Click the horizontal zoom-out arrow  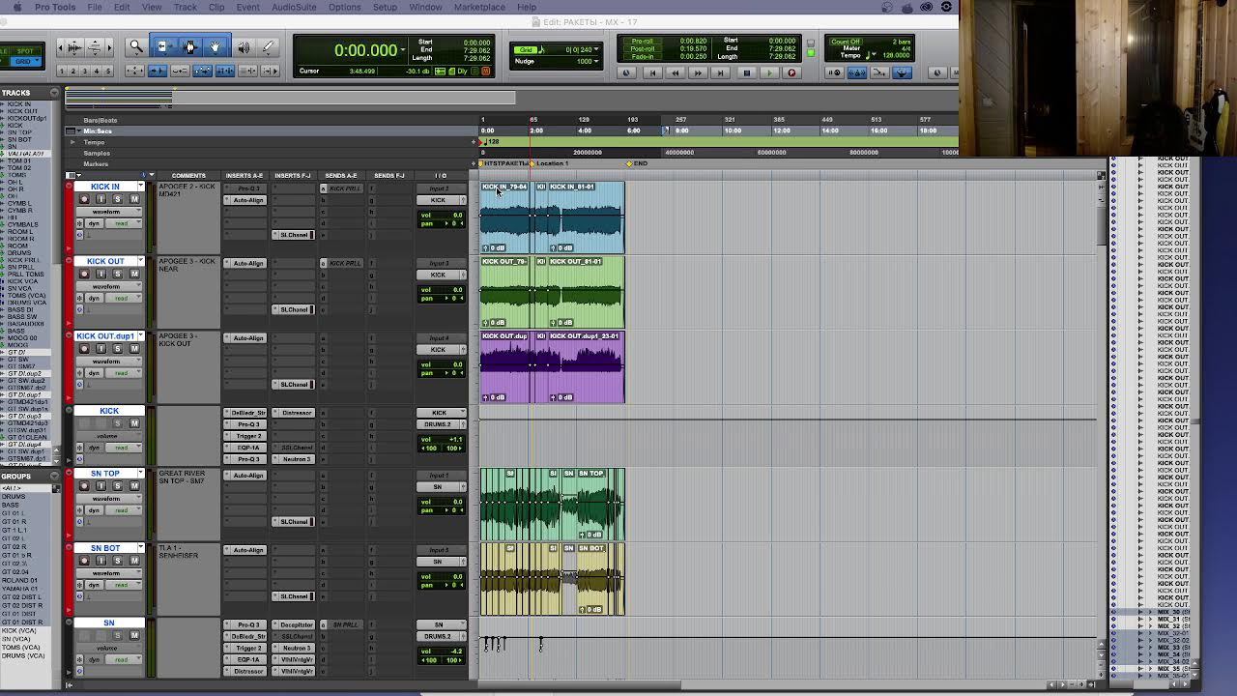[63, 46]
